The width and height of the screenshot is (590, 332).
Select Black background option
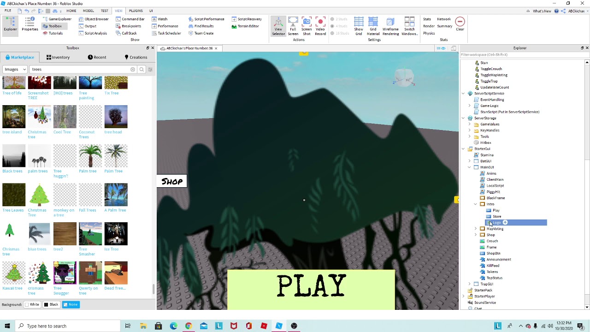[x=51, y=304]
